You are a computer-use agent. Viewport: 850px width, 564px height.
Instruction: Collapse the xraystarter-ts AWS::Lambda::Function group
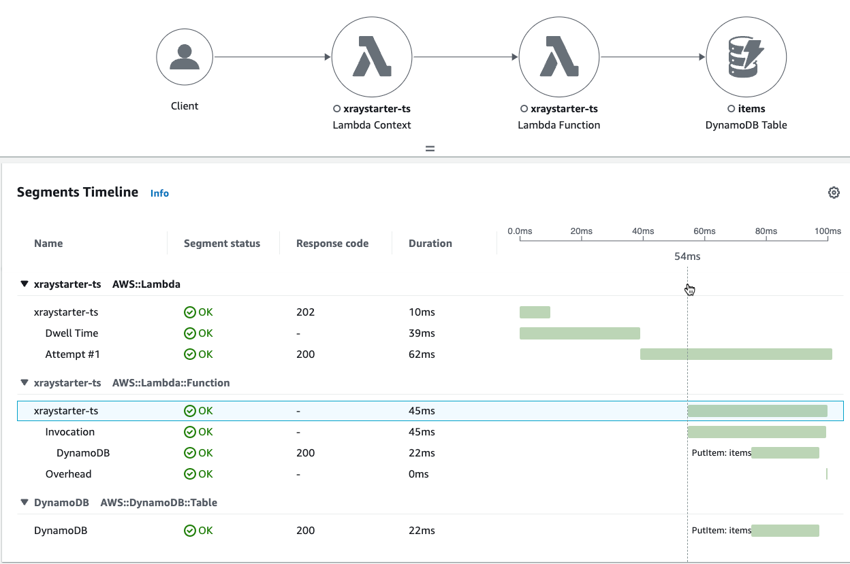coord(25,383)
